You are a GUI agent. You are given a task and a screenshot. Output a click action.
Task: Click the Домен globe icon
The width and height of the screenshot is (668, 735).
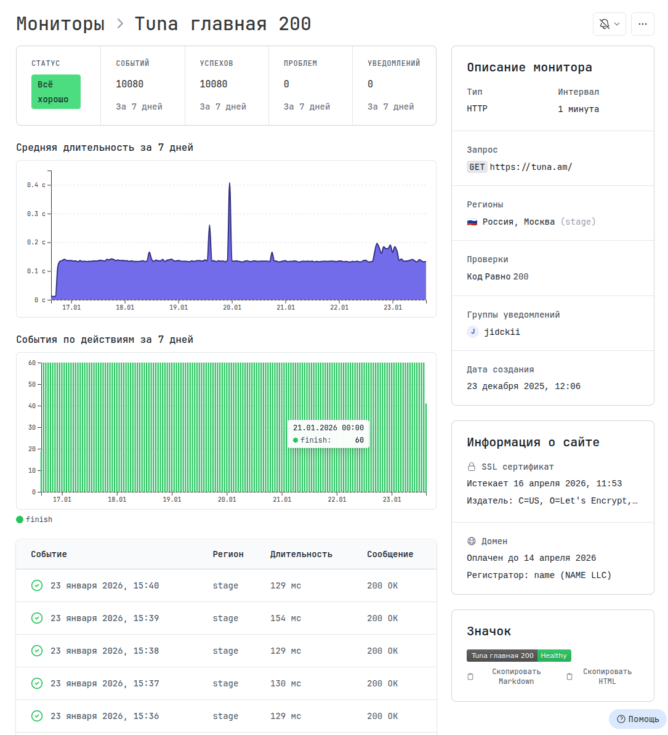click(x=472, y=541)
